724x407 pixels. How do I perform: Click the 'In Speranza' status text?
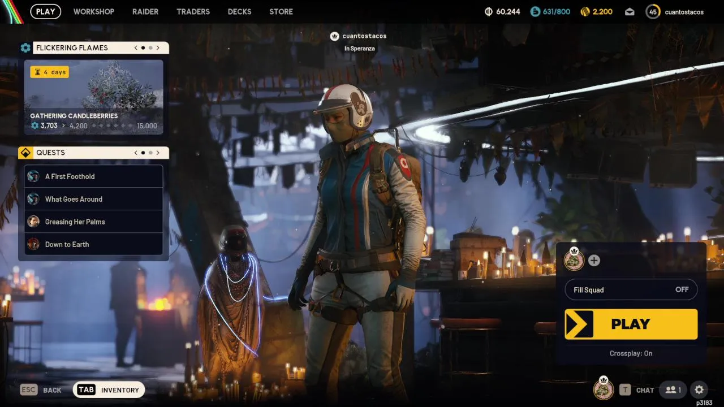click(360, 49)
